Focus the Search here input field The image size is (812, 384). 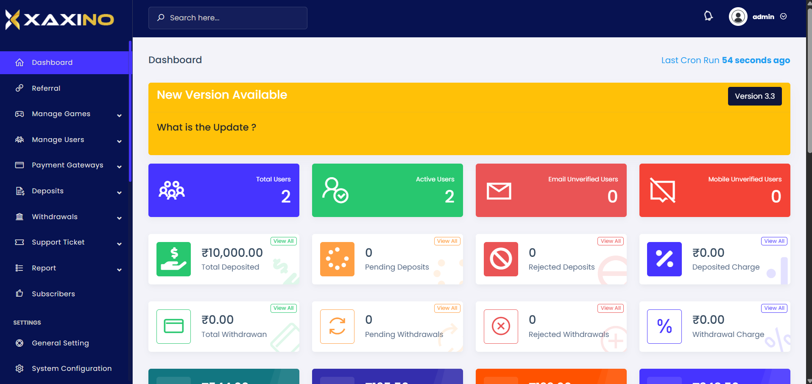pyautogui.click(x=233, y=18)
